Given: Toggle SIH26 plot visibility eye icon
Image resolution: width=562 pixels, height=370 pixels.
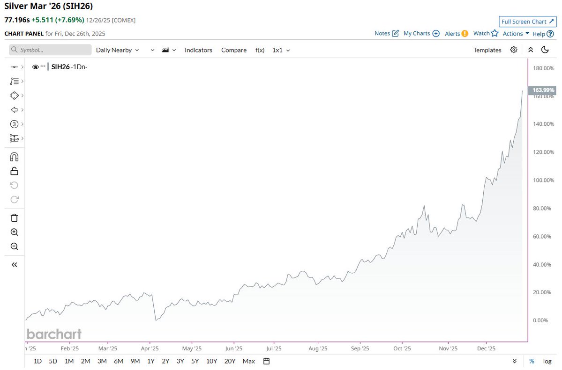Looking at the screenshot, I should [35, 67].
